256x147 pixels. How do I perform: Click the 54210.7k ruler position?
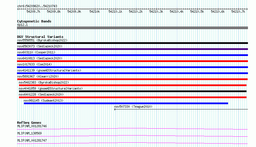tap(238, 11)
